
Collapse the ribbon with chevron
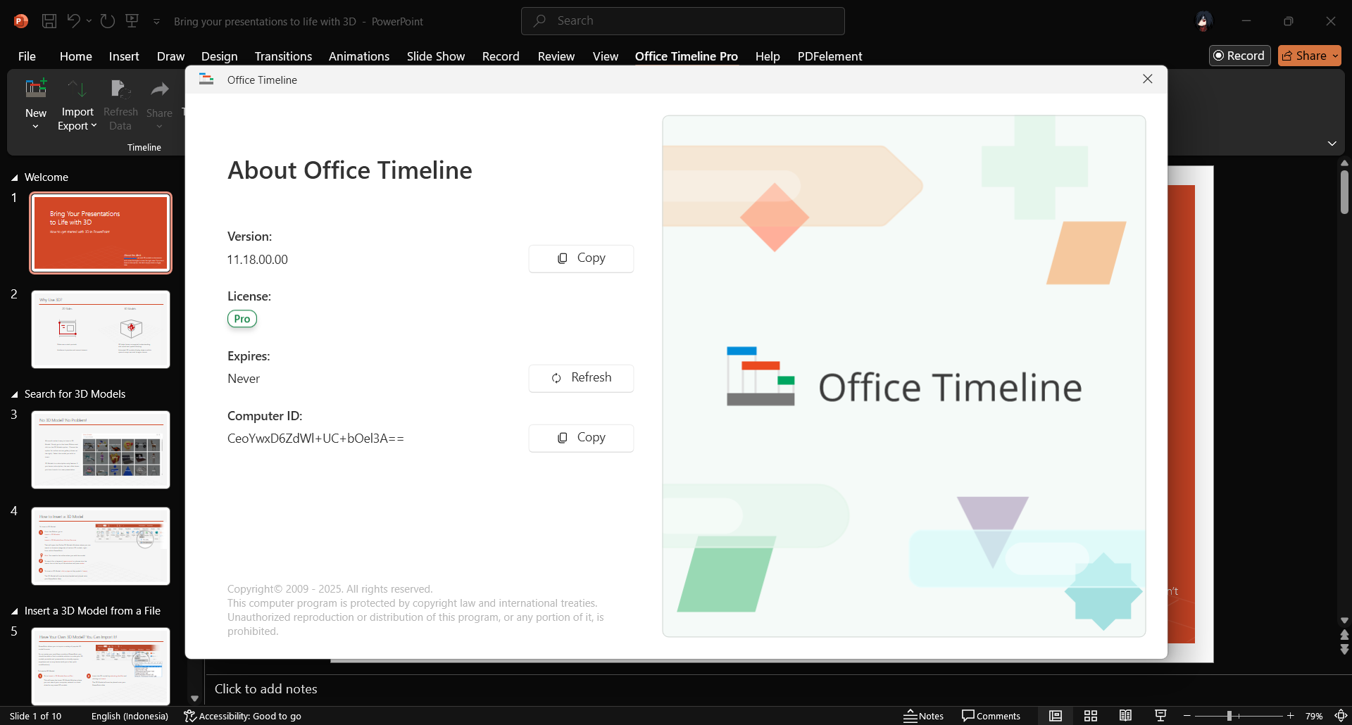click(x=1332, y=144)
